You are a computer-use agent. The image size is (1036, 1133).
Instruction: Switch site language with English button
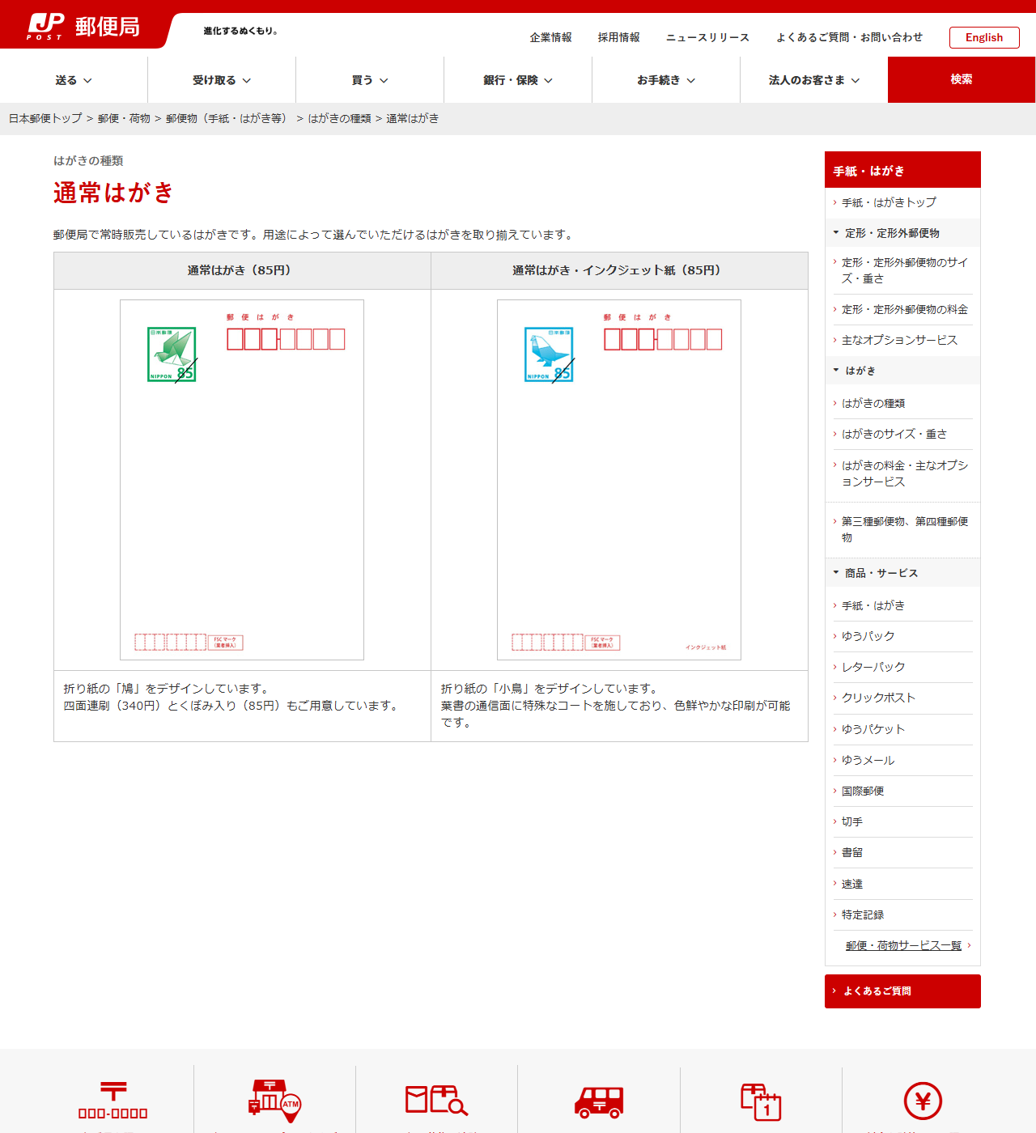pyautogui.click(x=984, y=37)
